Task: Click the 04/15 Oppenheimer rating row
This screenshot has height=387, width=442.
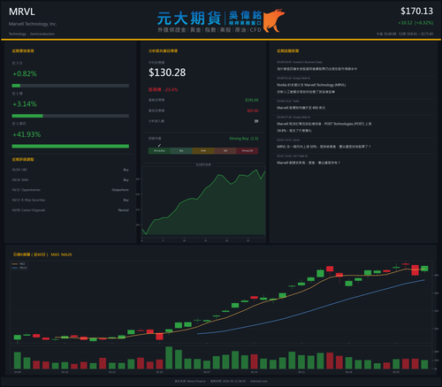Action: [x=70, y=190]
